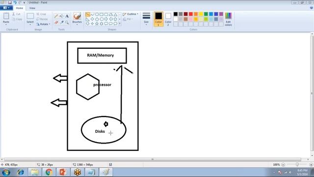This screenshot has width=314, height=177.
Task: Open Google Chrome from taskbar
Action: [49, 172]
